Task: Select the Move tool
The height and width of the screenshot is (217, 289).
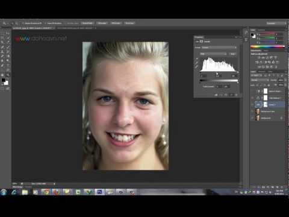Action: (8, 33)
